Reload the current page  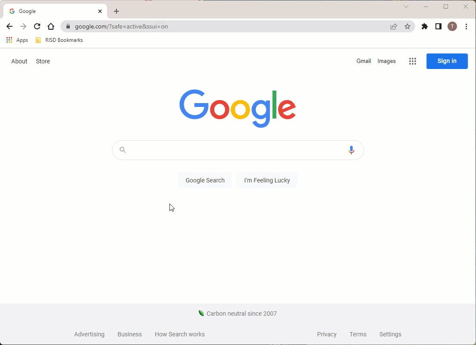(37, 26)
